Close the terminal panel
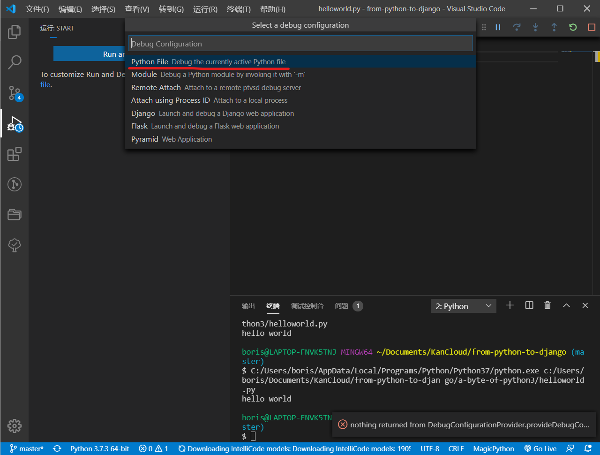Image resolution: width=600 pixels, height=455 pixels. 585,305
